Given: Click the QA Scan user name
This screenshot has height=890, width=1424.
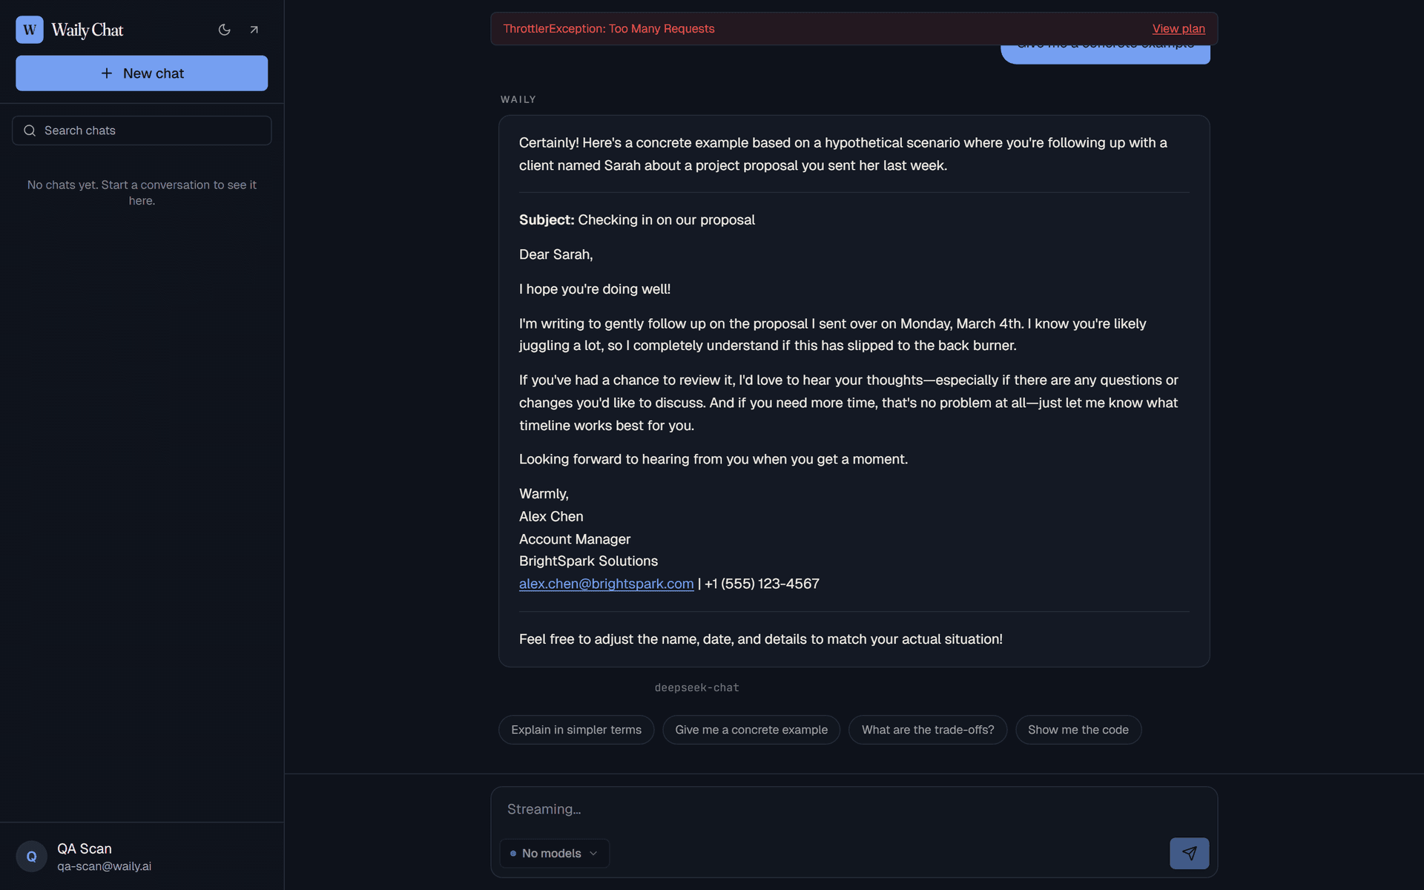Looking at the screenshot, I should (85, 848).
